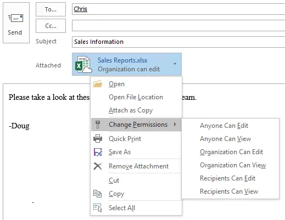Open the To... address book button
The image size is (285, 220).
(x=51, y=9)
